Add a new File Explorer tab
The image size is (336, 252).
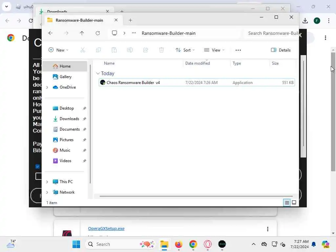point(130,20)
